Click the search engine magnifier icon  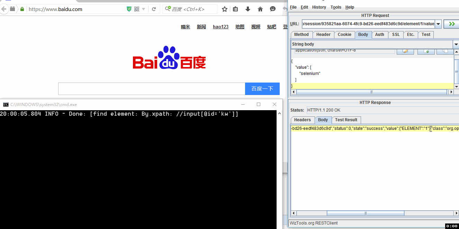[x=168, y=9]
